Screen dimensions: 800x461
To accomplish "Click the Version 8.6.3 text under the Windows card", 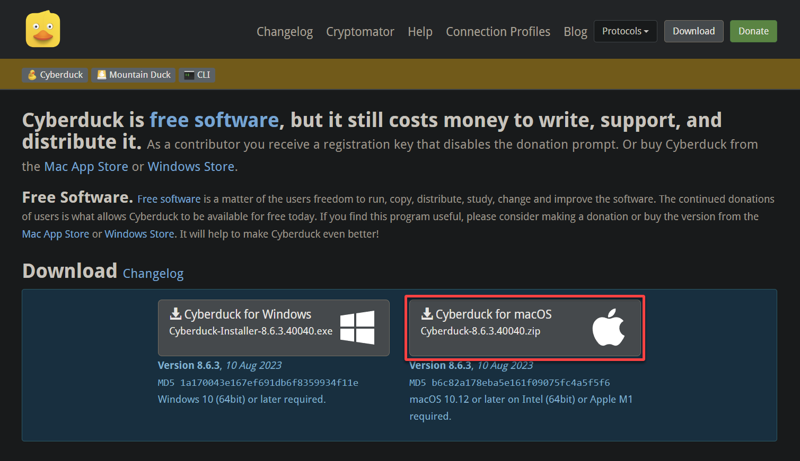I will 189,365.
